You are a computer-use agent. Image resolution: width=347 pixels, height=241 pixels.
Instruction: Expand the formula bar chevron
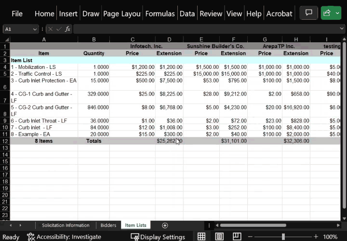click(342, 28)
